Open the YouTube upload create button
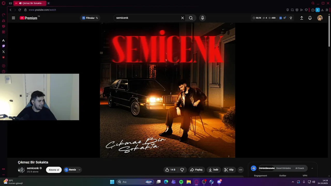Screen dimensions: 331x186 302,18
